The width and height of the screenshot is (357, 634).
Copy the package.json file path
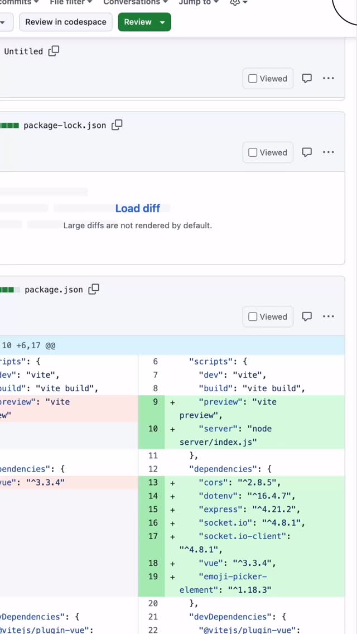[94, 289]
